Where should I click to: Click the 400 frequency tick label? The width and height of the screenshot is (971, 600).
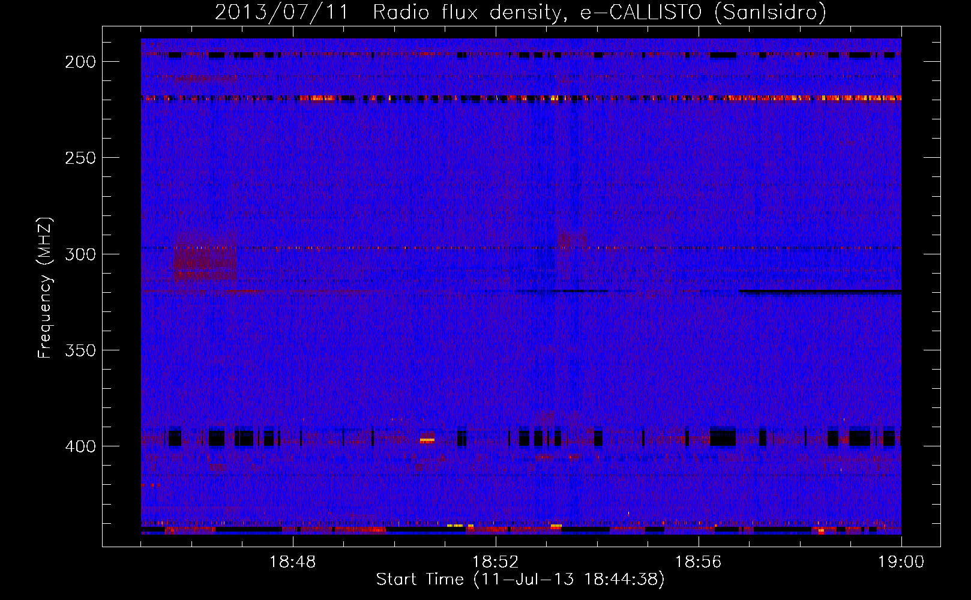[x=80, y=446]
